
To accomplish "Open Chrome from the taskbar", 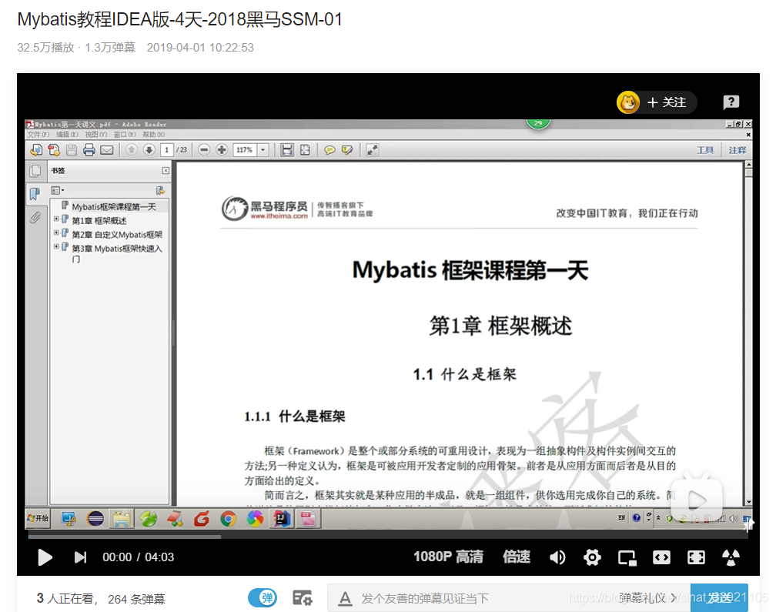I will click(x=228, y=519).
